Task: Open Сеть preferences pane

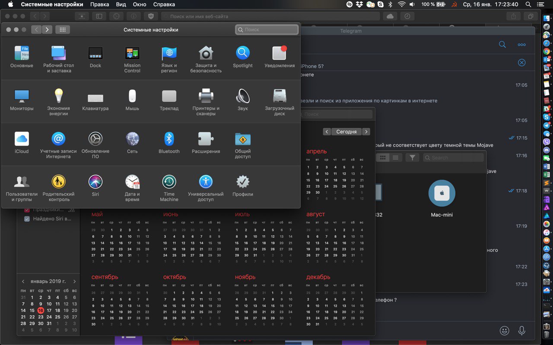Action: 132,143
